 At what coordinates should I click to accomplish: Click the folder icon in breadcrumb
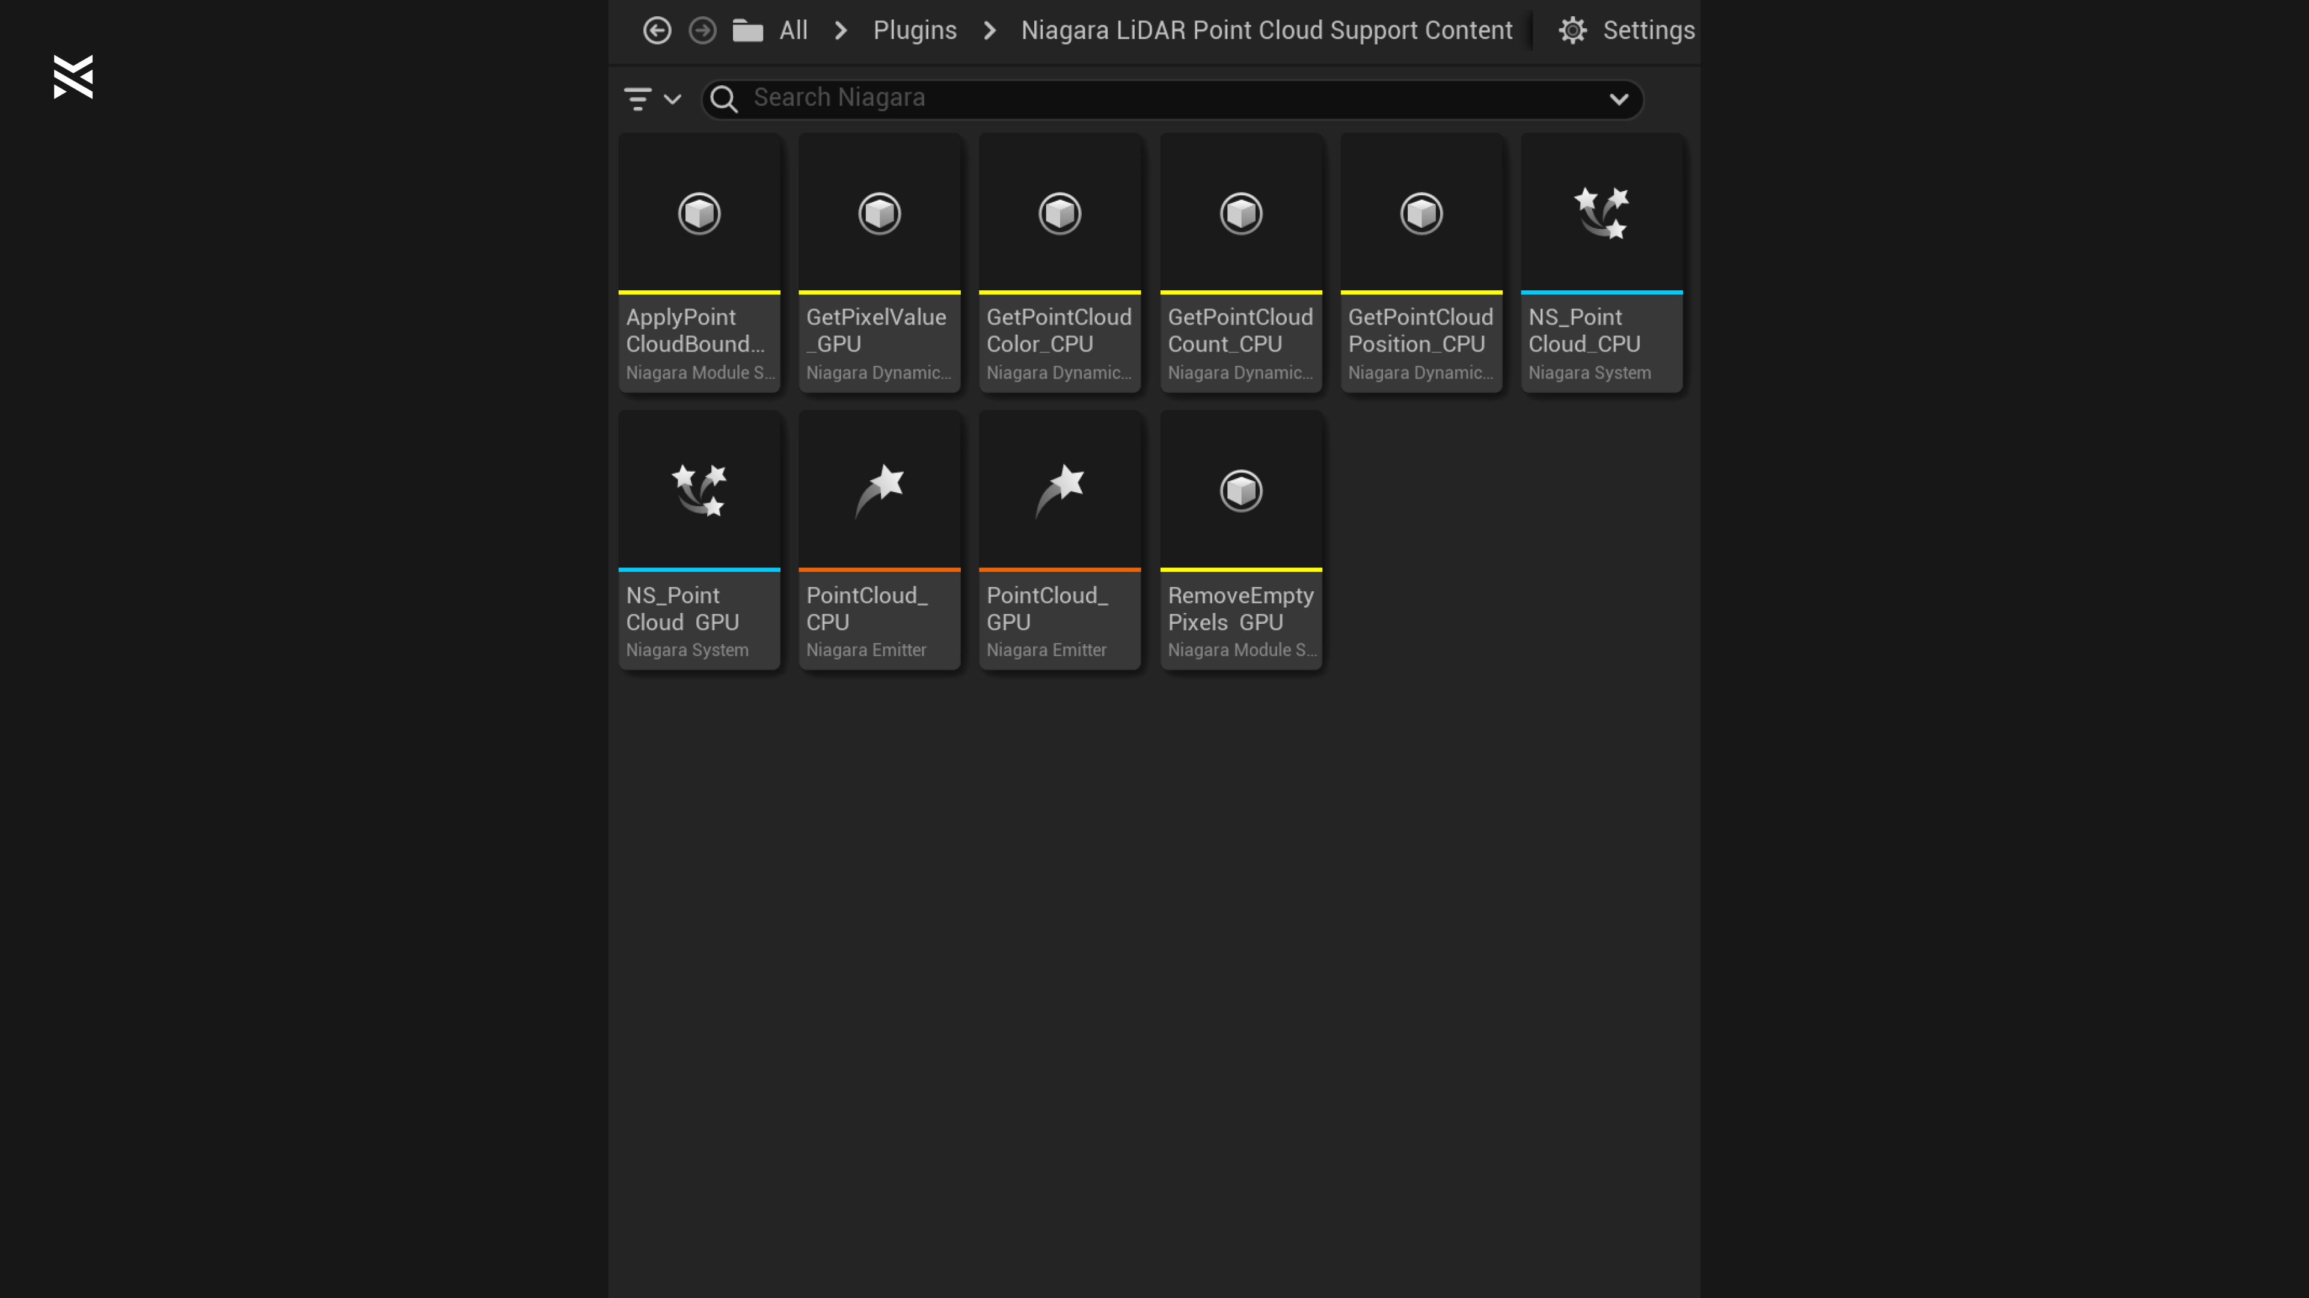(x=747, y=31)
